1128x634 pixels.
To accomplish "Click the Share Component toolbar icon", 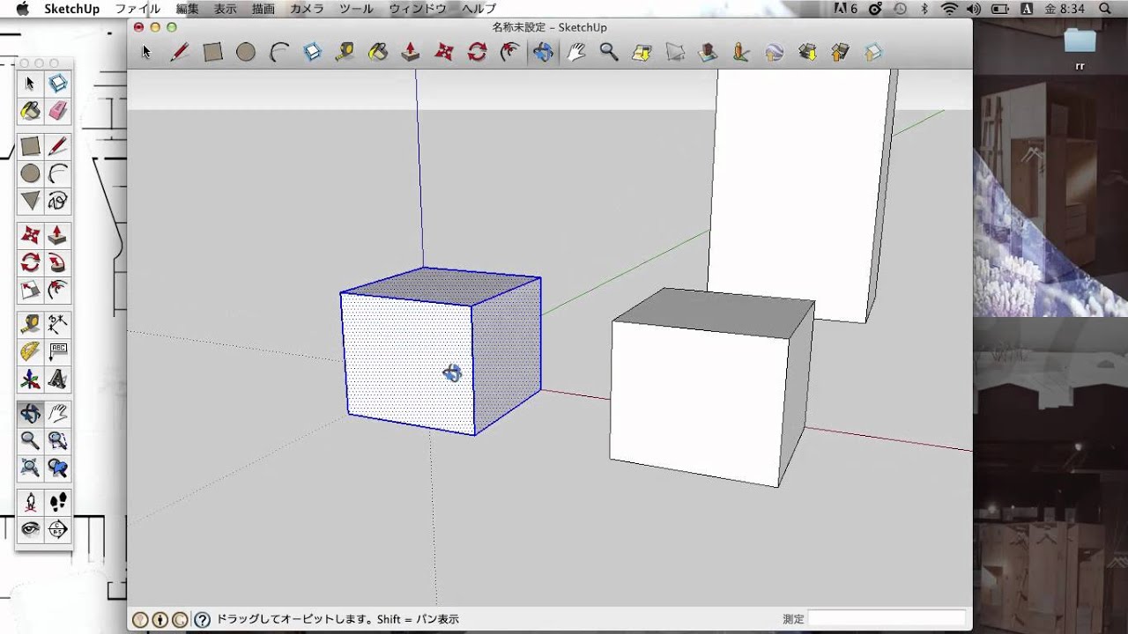I will click(873, 52).
